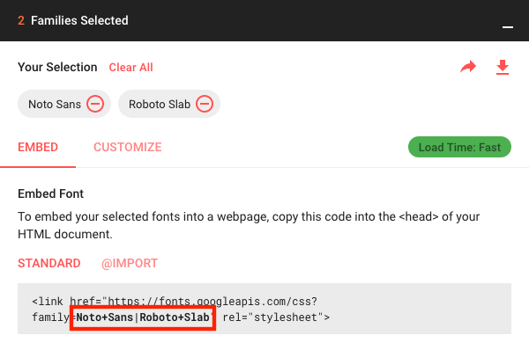The width and height of the screenshot is (529, 350).
Task: Remove Noto Sans from selection
Action: 95,104
